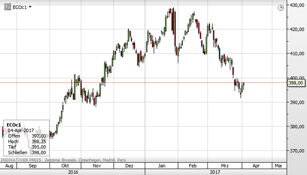
Task: Click the Okt month on time axis
Action: click(65, 166)
